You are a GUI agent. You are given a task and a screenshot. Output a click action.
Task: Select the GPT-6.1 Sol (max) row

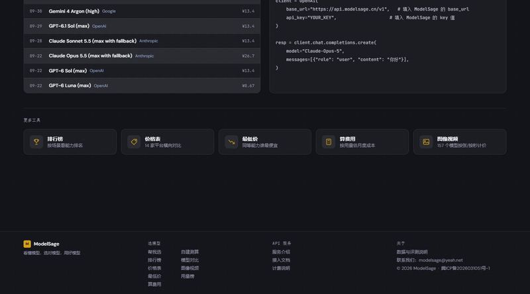click(x=142, y=26)
